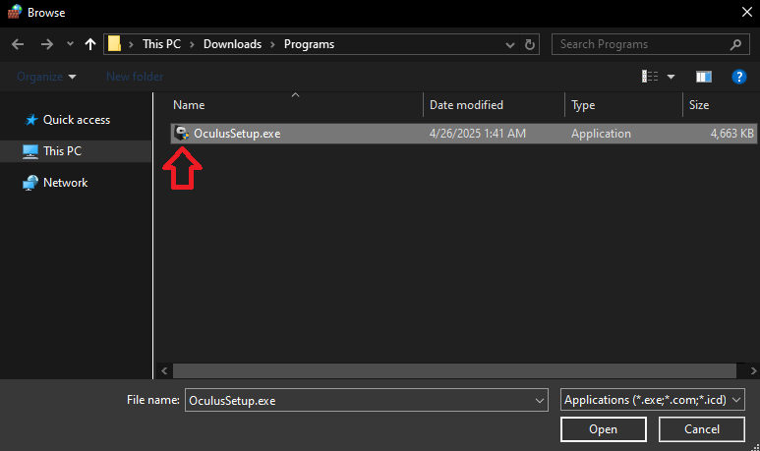Expand chevron after This PC breadcrumb
The image size is (760, 451).
point(192,44)
